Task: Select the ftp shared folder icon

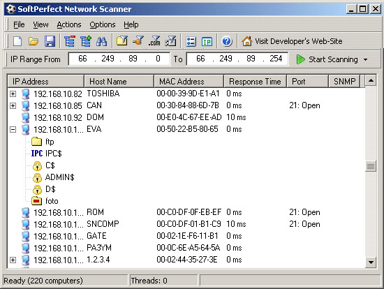Action: tap(37, 141)
